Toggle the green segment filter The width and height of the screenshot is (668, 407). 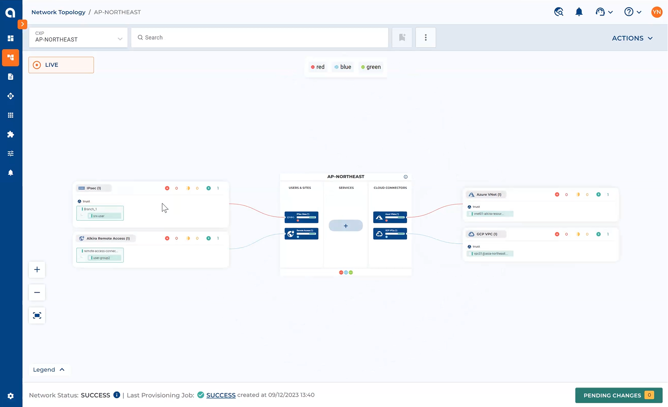(x=371, y=67)
